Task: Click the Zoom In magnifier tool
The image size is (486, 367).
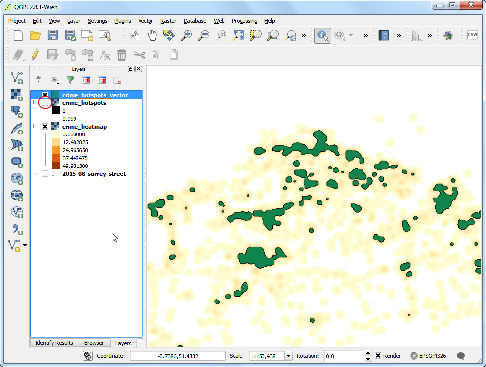Action: pyautogui.click(x=187, y=35)
